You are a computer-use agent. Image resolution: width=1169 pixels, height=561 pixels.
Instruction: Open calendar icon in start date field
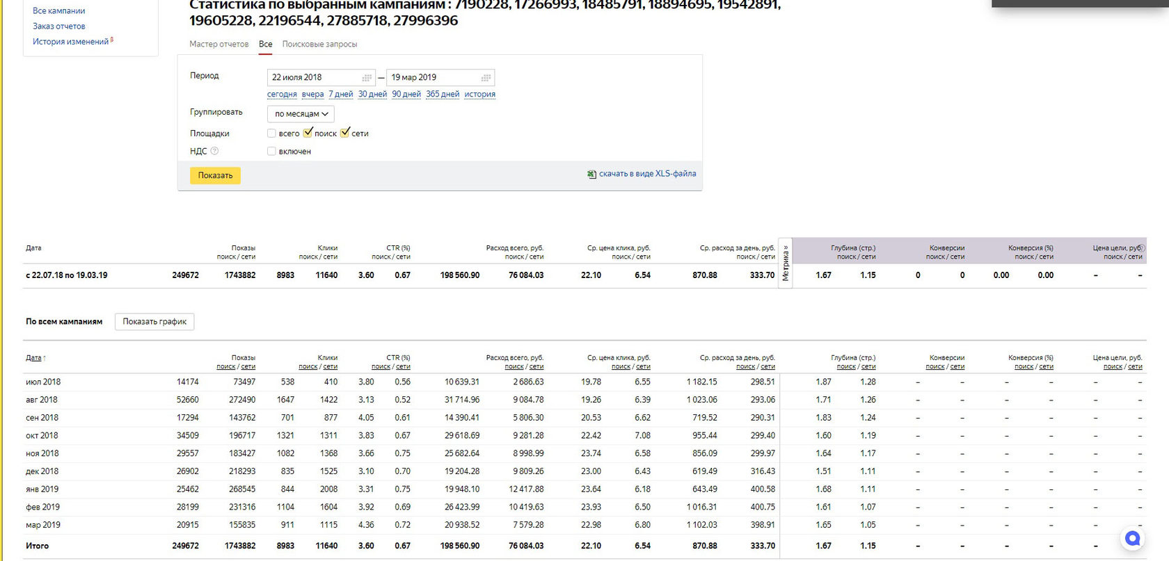(367, 78)
